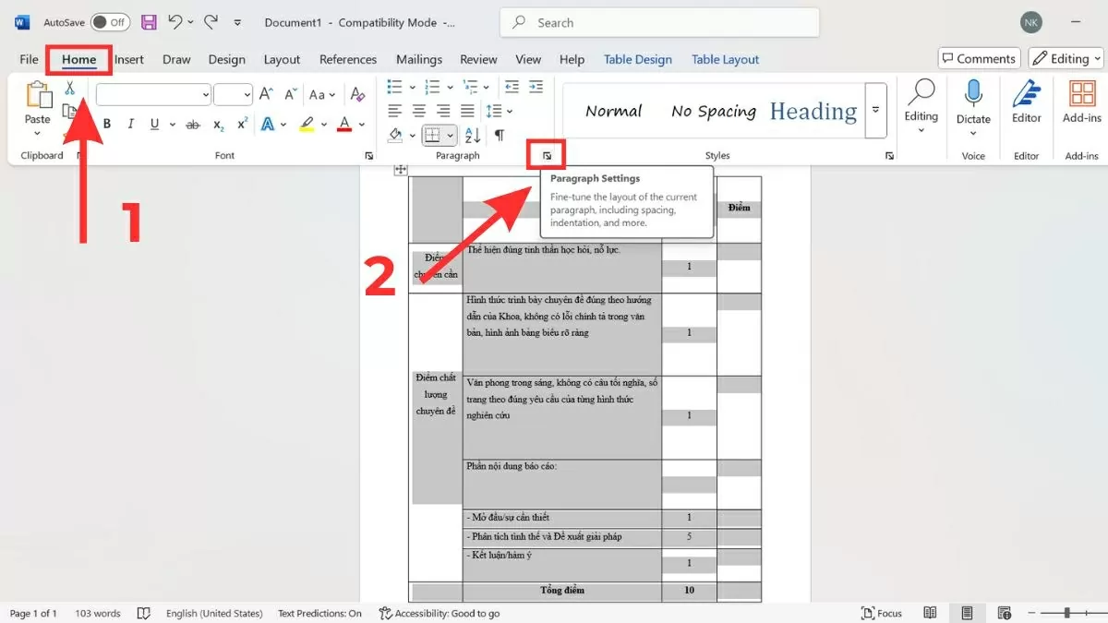Click the Comments button

(x=979, y=59)
